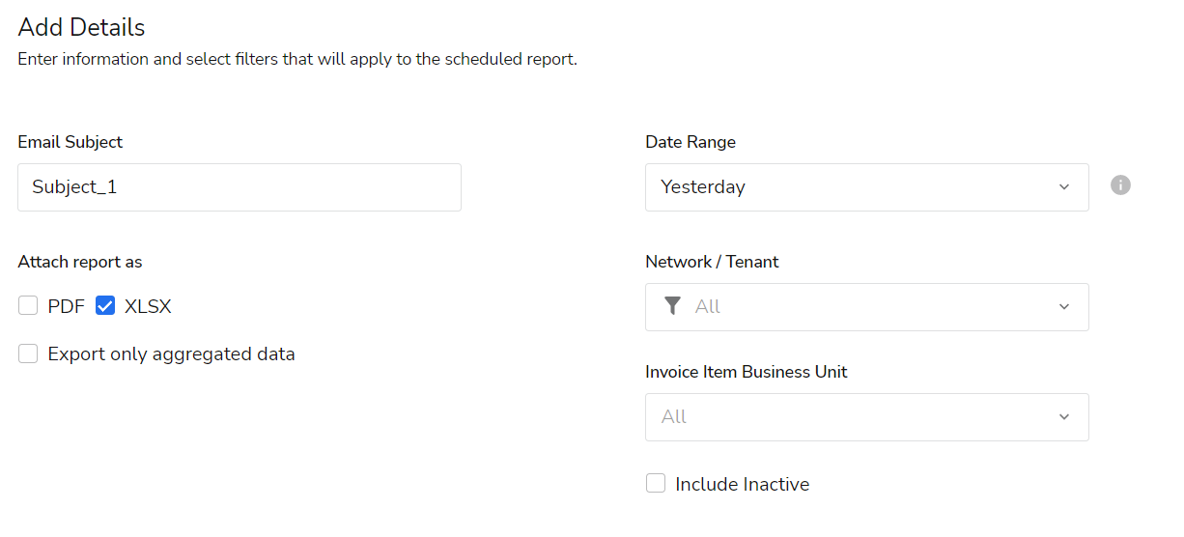Viewport: 1184px width, 537px height.
Task: Click the PDF label text
Action: click(x=64, y=307)
